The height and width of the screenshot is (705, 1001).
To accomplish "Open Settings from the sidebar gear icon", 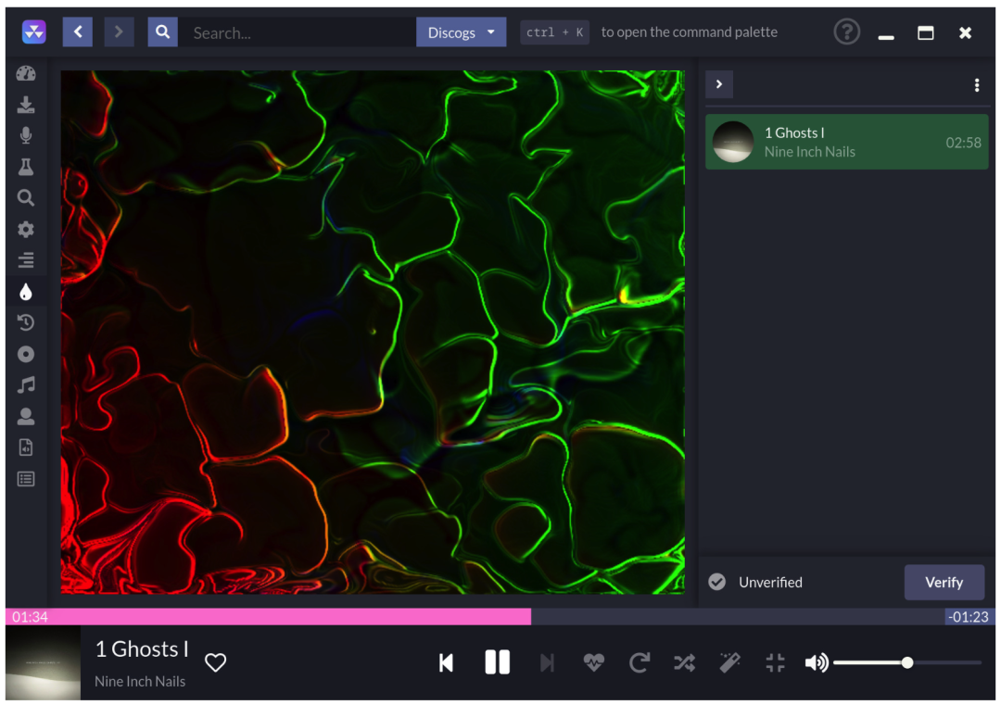I will [26, 229].
